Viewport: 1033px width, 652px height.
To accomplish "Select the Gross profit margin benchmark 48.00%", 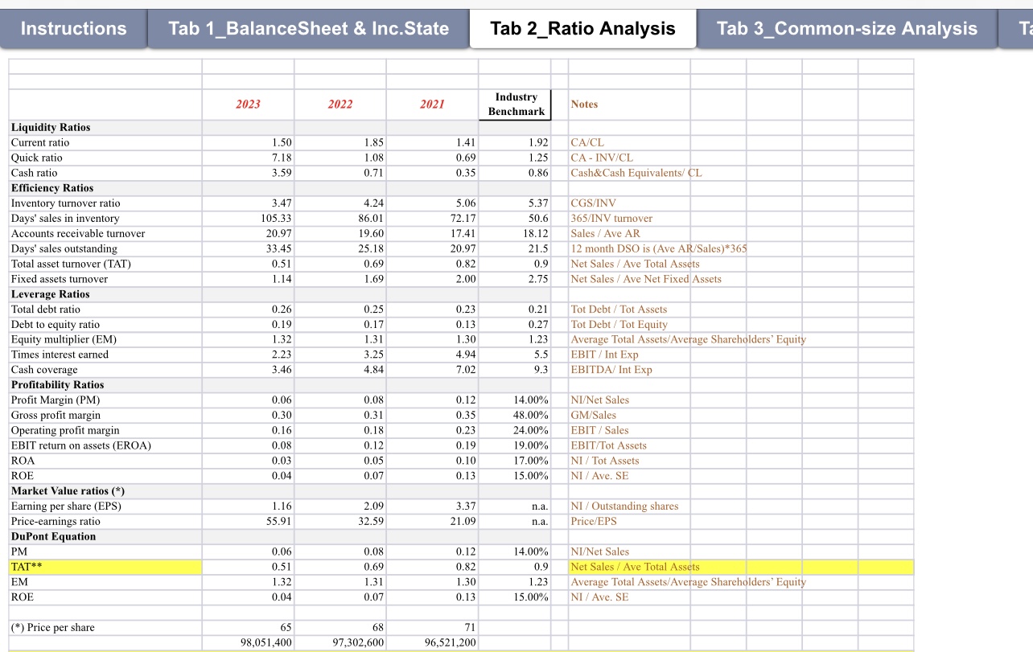I will (x=516, y=416).
